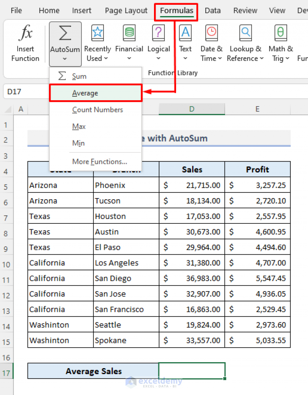Open the Financial functions icon
Viewport: 308px width, 395px height.
coord(129,33)
